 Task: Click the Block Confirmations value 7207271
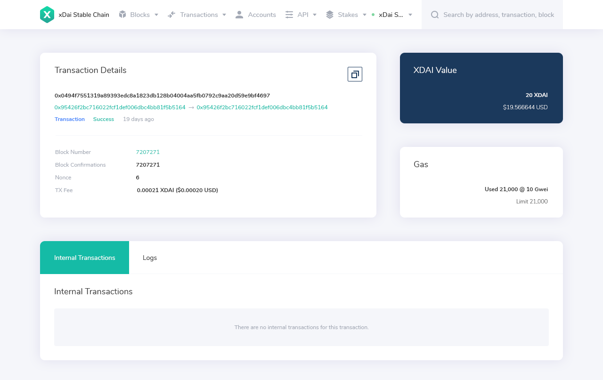coord(148,165)
